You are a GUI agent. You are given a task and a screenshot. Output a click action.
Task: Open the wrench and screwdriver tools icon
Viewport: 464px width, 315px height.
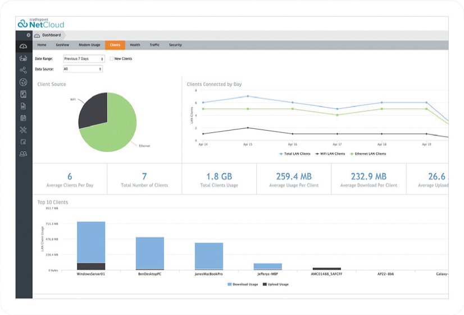click(x=23, y=130)
